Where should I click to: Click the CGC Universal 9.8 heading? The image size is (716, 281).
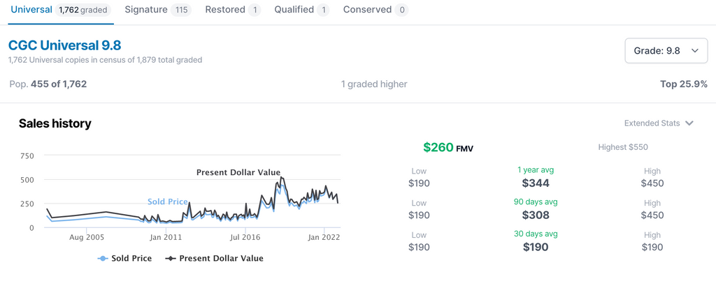point(64,45)
